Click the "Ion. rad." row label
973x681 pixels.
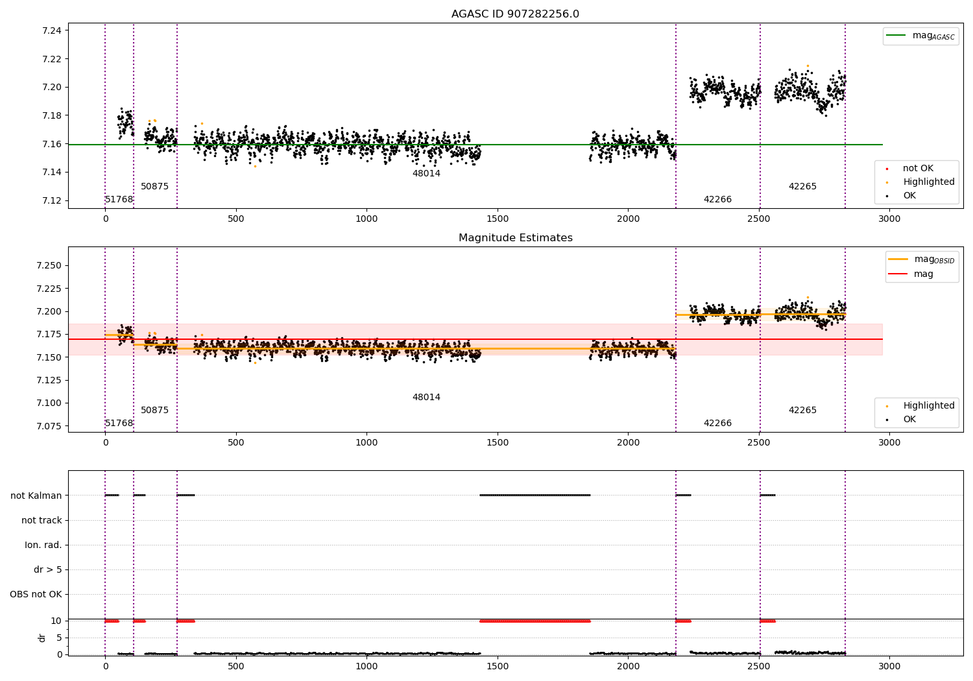(x=43, y=545)
